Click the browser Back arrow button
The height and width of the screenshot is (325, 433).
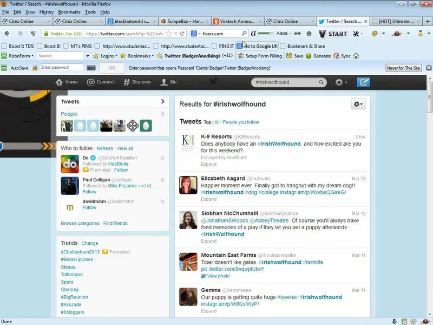(7, 34)
